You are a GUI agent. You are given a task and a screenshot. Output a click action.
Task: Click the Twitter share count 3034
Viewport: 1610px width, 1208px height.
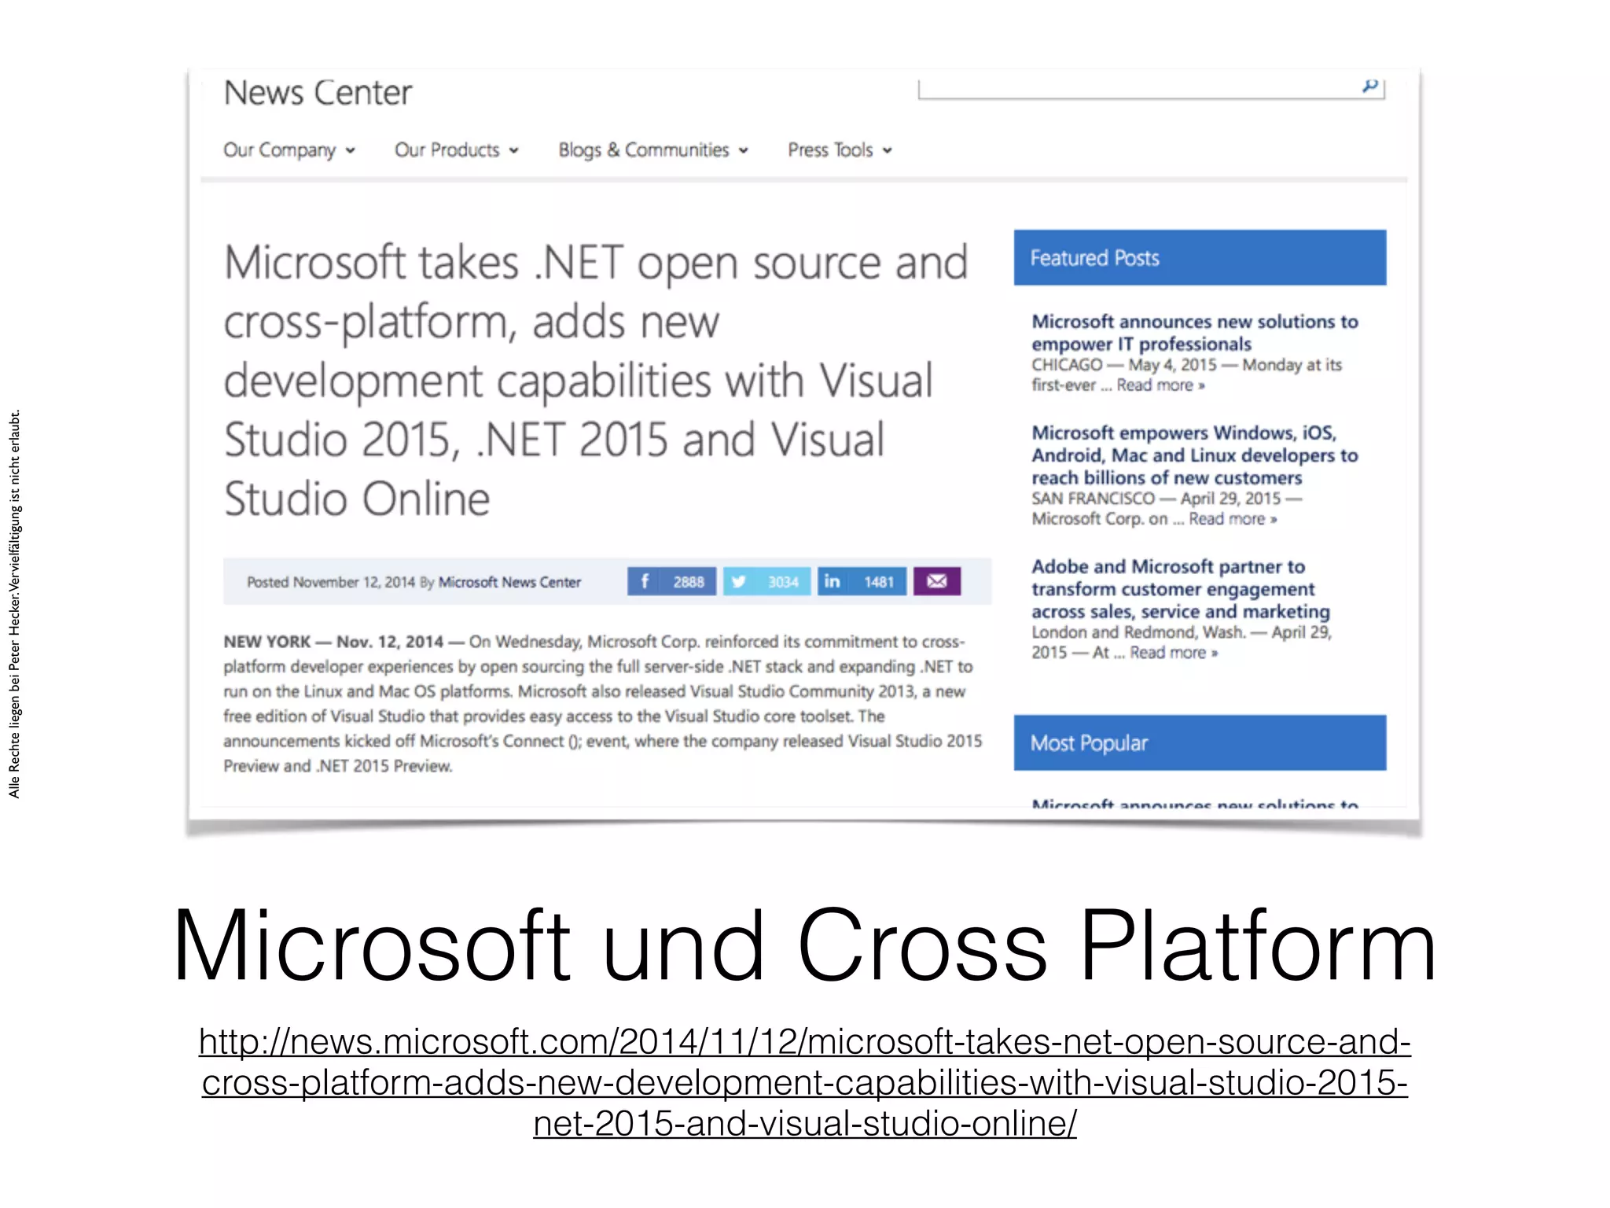pos(783,582)
